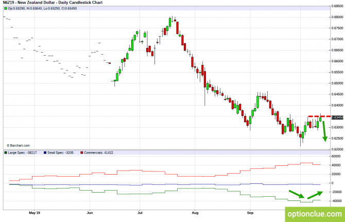Click the downward green arrow in COT panel

point(296,209)
